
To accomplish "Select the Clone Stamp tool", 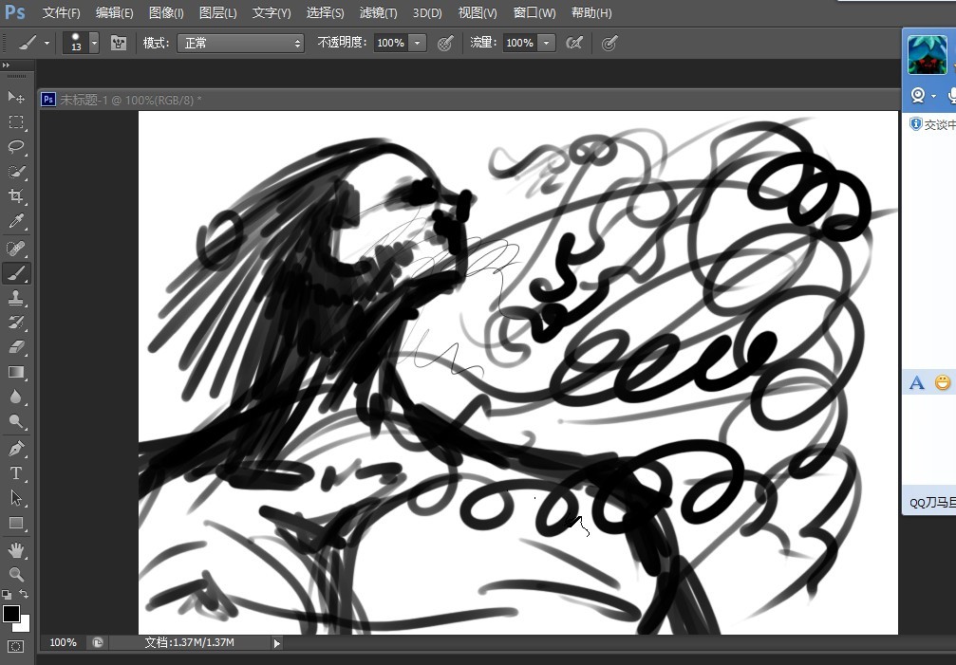I will (x=16, y=298).
